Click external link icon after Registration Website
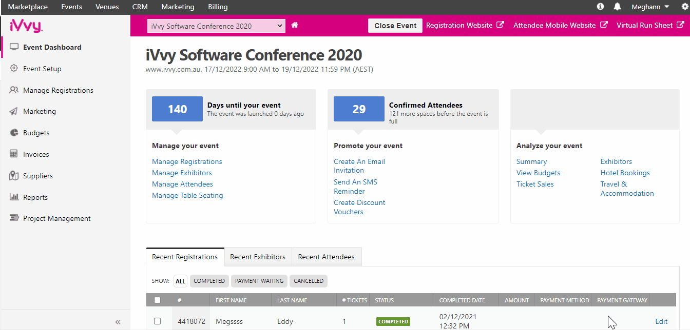The height and width of the screenshot is (330, 690). (500, 25)
